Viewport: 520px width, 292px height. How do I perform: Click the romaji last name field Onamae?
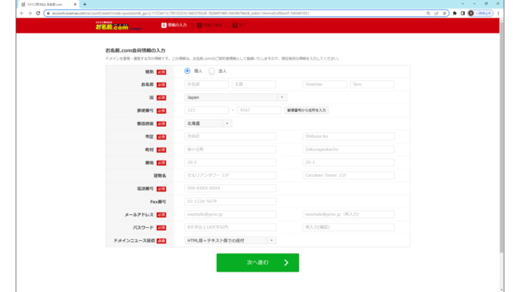tap(325, 84)
